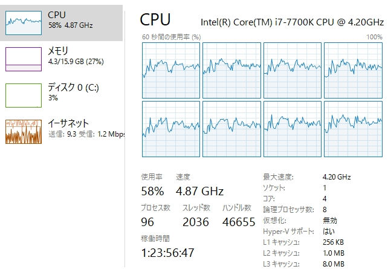The height and width of the screenshot is (269, 388).
Task: Click the second graph in bottom row
Action: [231, 129]
